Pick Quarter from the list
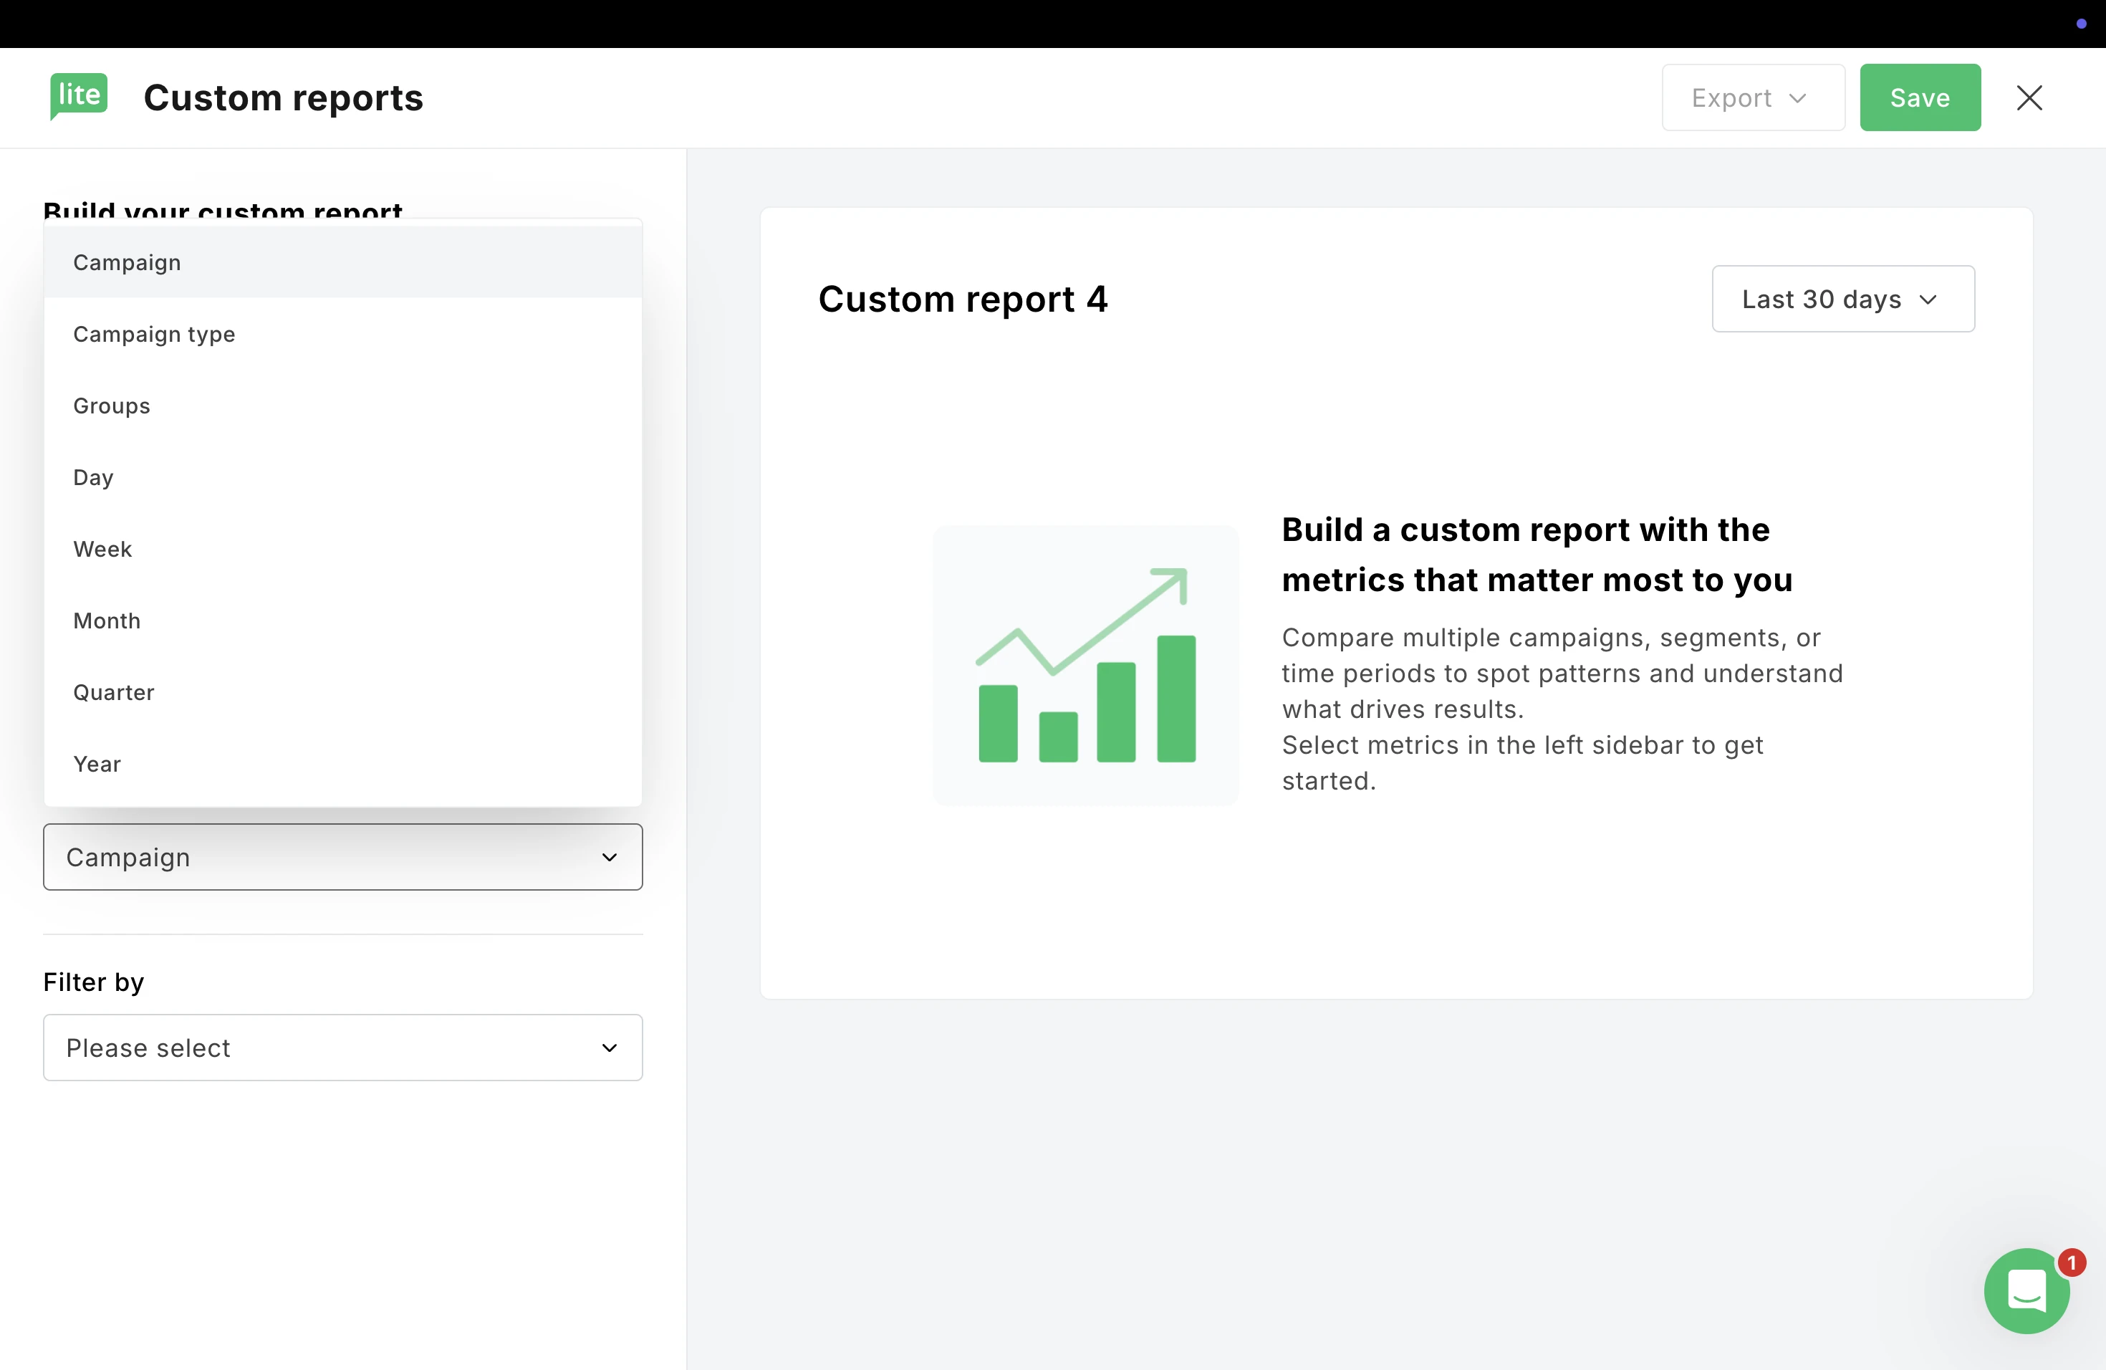The width and height of the screenshot is (2106, 1370). click(x=114, y=693)
